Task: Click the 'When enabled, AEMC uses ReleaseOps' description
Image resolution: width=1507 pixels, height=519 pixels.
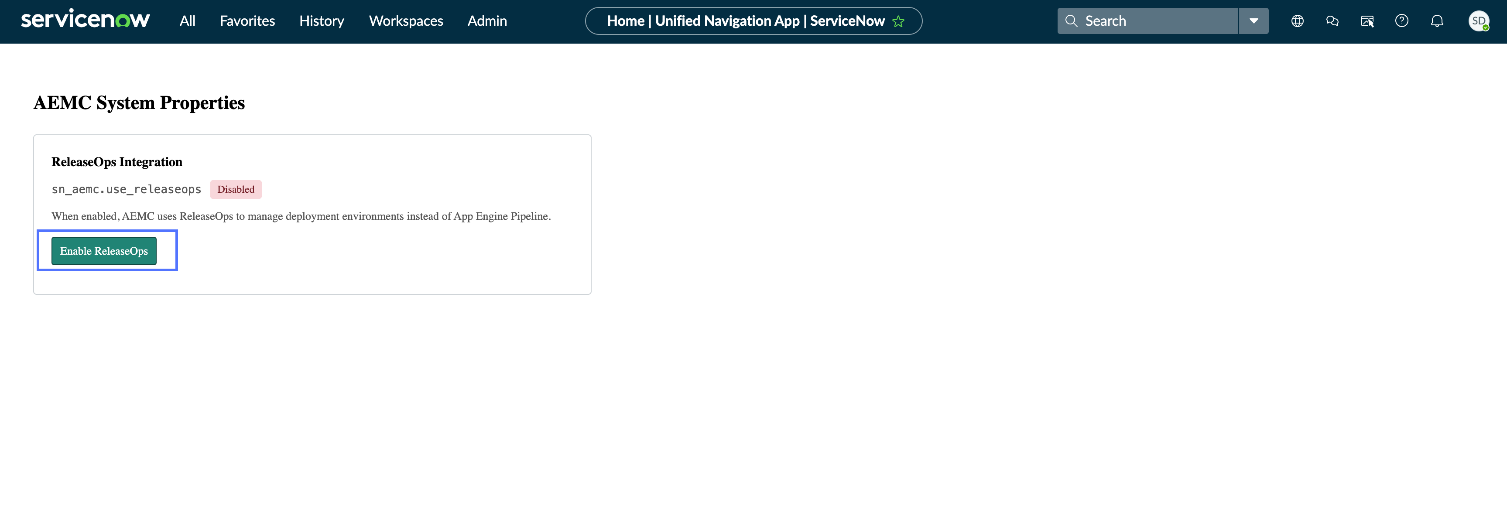Action: pos(301,216)
